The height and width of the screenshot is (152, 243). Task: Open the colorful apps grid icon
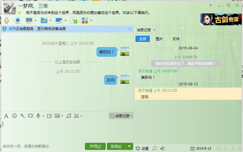coord(85,20)
